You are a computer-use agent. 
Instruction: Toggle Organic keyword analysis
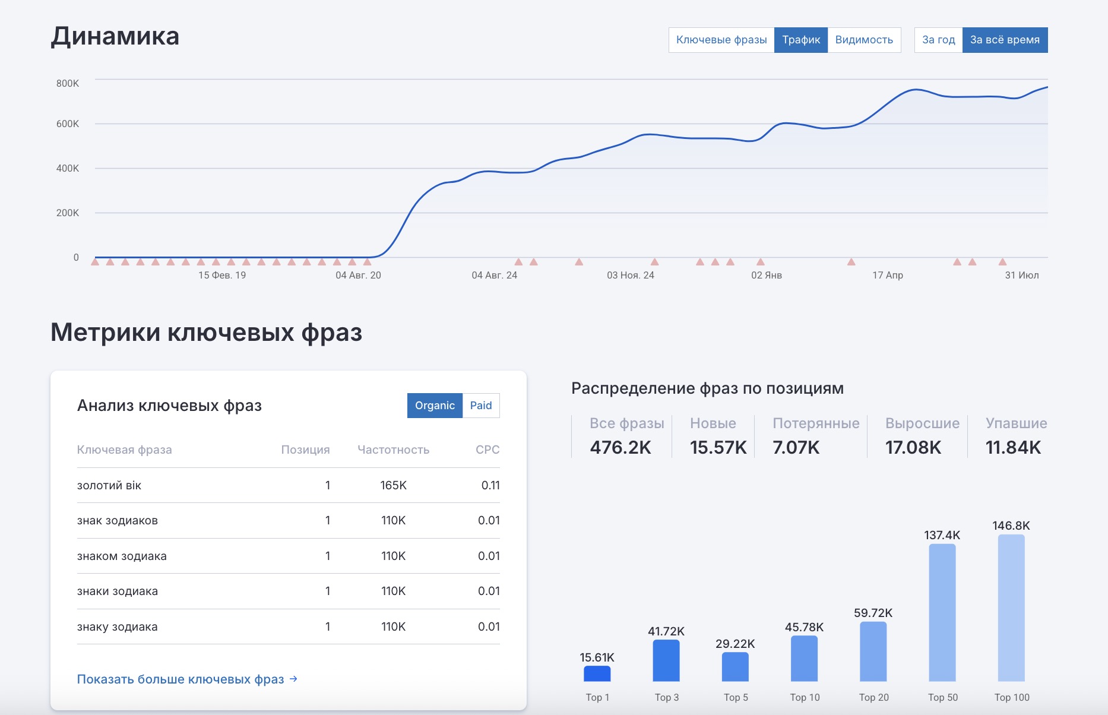click(x=435, y=406)
